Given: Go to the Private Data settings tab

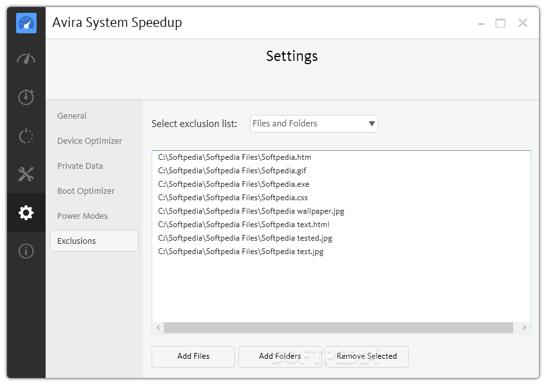Looking at the screenshot, I should tap(80, 166).
